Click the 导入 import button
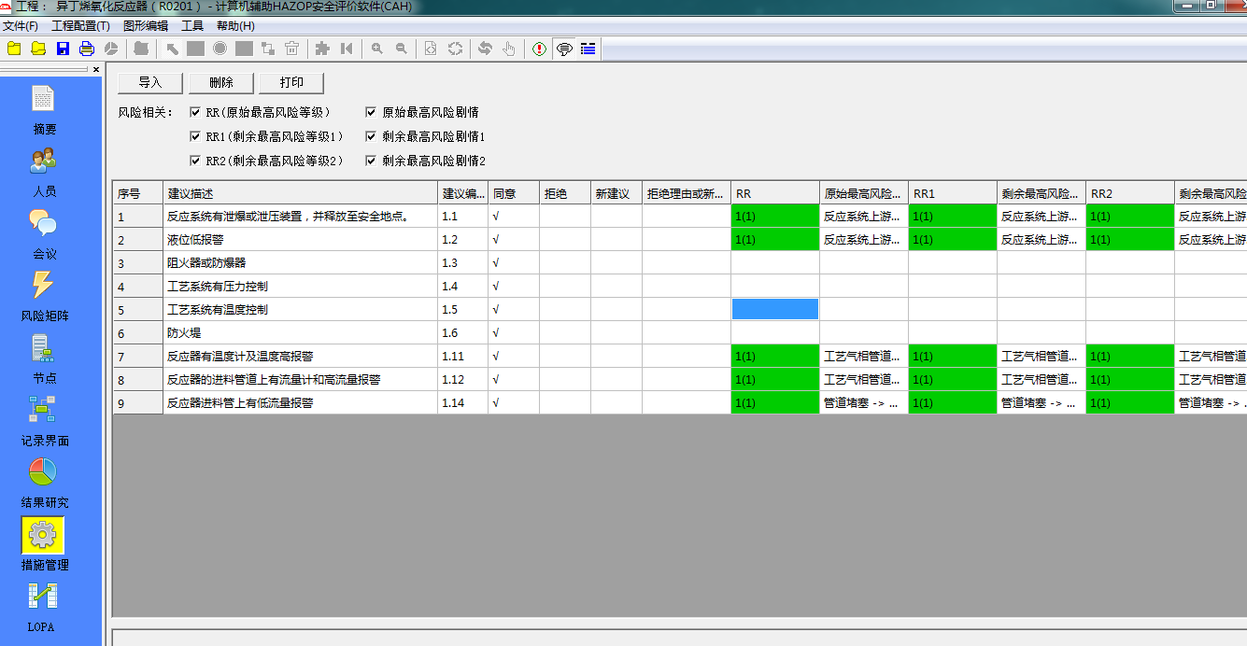 (x=150, y=83)
